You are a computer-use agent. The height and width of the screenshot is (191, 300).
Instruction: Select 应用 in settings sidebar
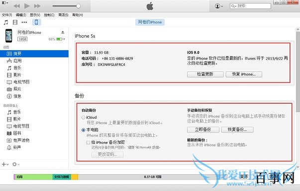click(x=34, y=61)
